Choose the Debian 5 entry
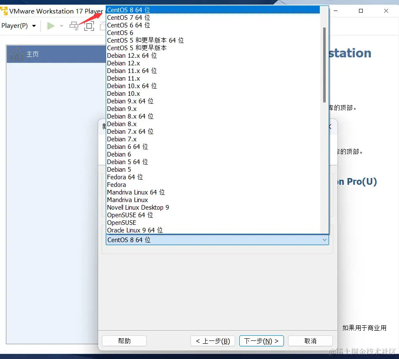 coord(213,170)
